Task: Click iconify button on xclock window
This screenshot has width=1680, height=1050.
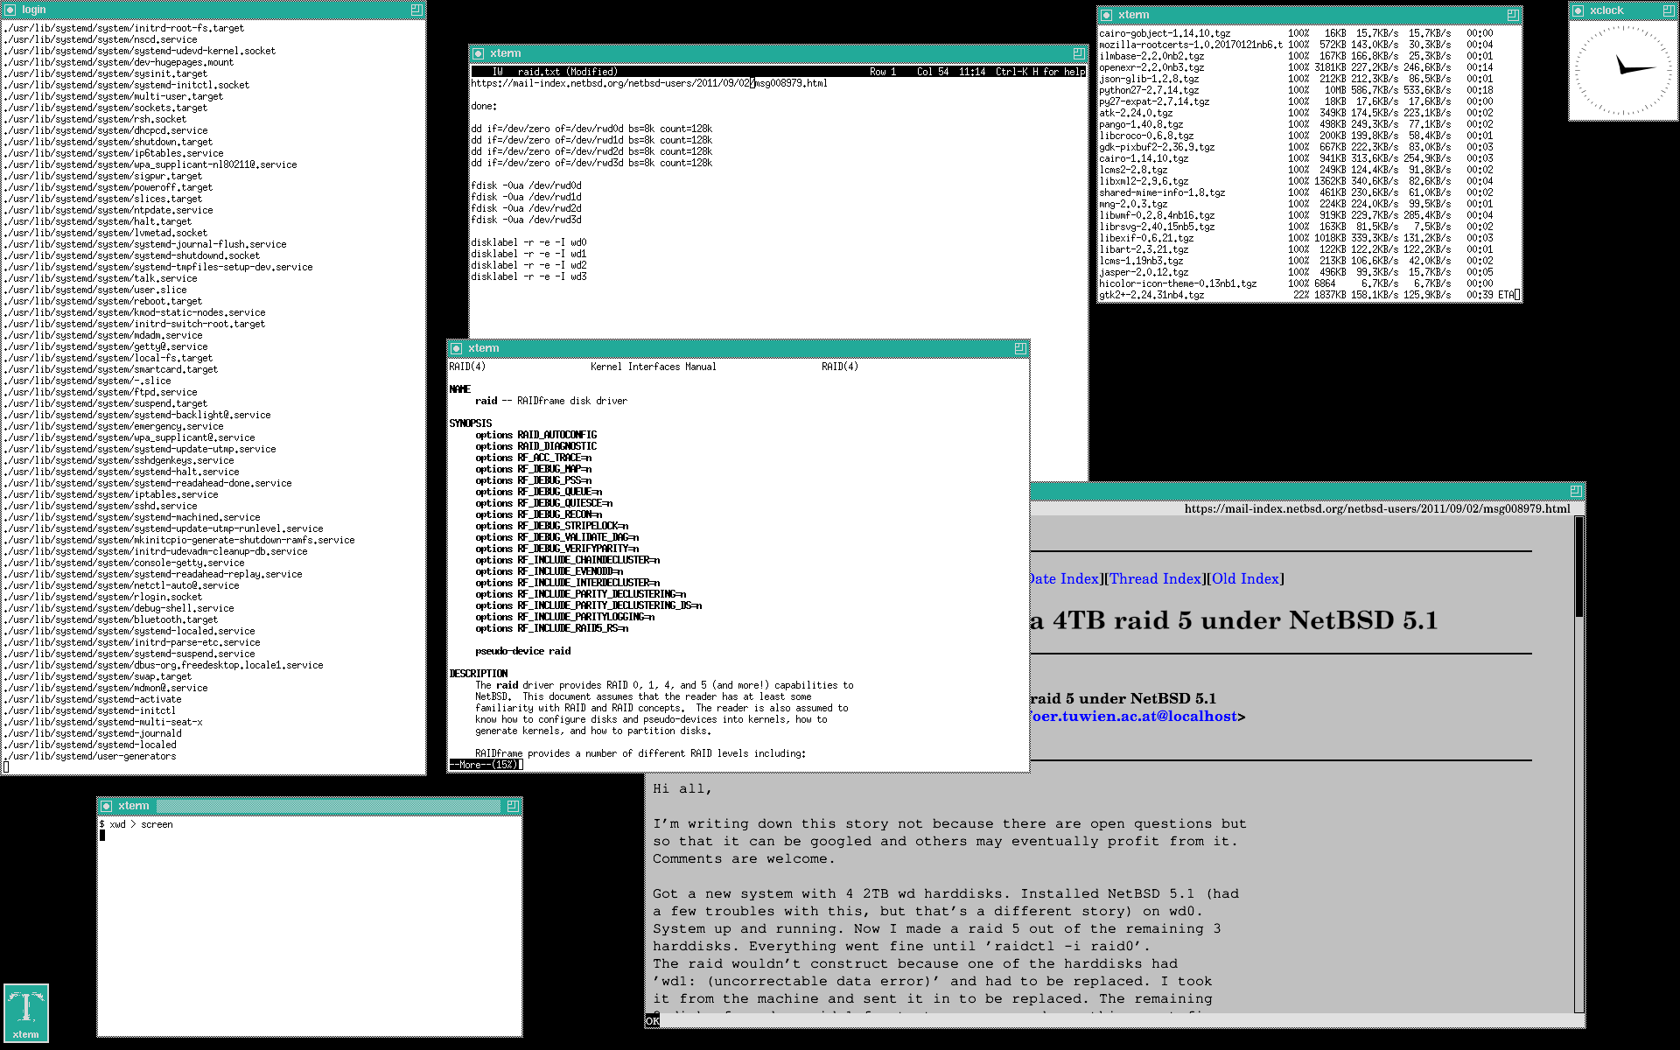Action: [x=1578, y=10]
